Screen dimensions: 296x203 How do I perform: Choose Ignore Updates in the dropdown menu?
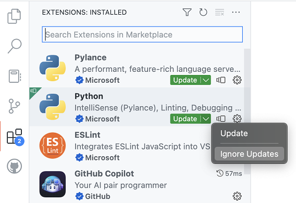pos(249,154)
